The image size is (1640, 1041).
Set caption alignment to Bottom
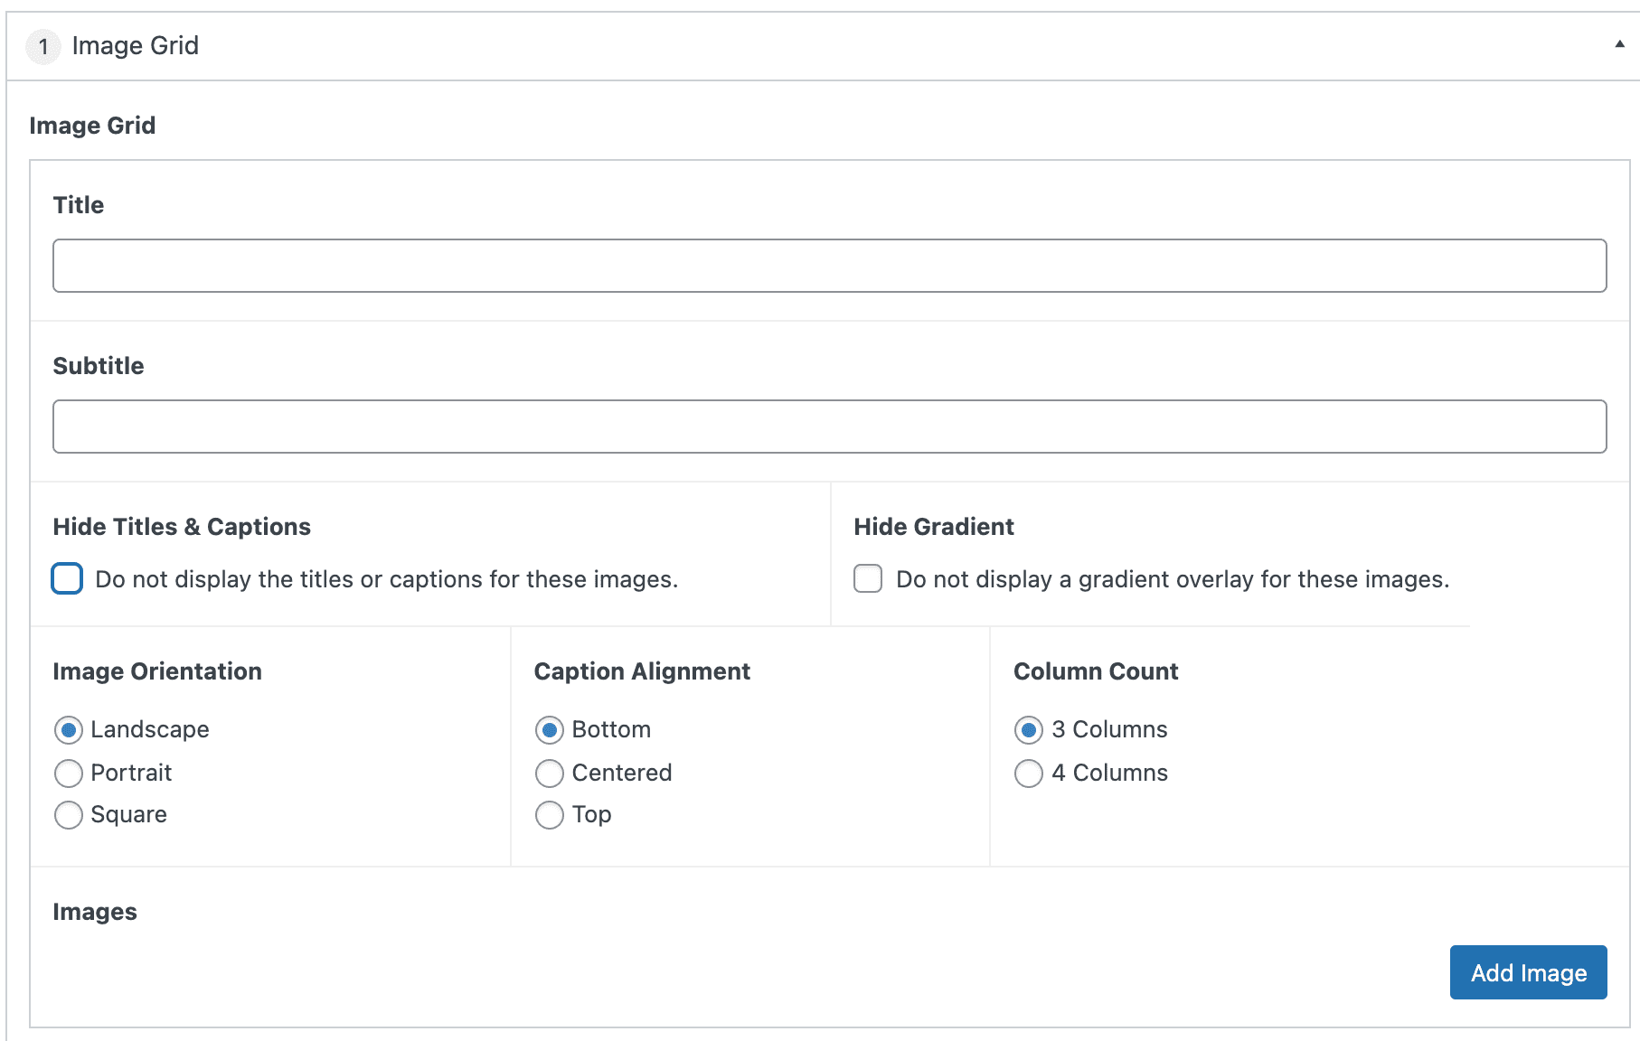tap(550, 729)
